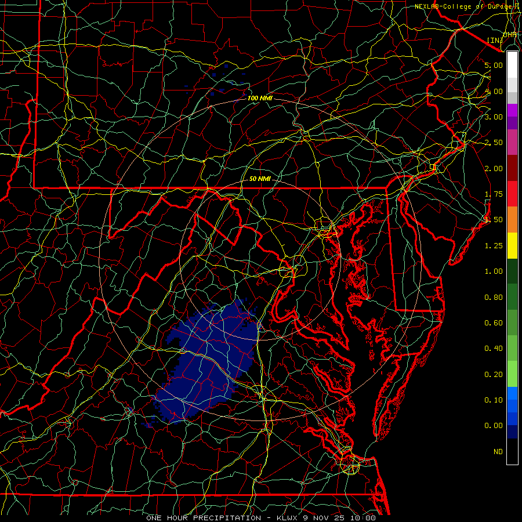Click the '4.00' legend value
The height and width of the screenshot is (522, 522).
494,91
